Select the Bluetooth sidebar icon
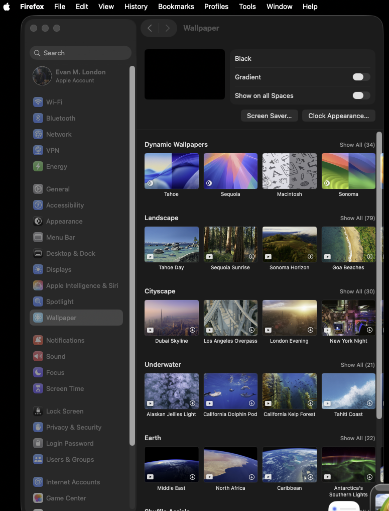The width and height of the screenshot is (389, 511). click(x=38, y=118)
